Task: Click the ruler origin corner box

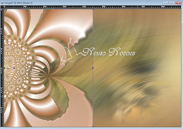Action: [2, 7]
